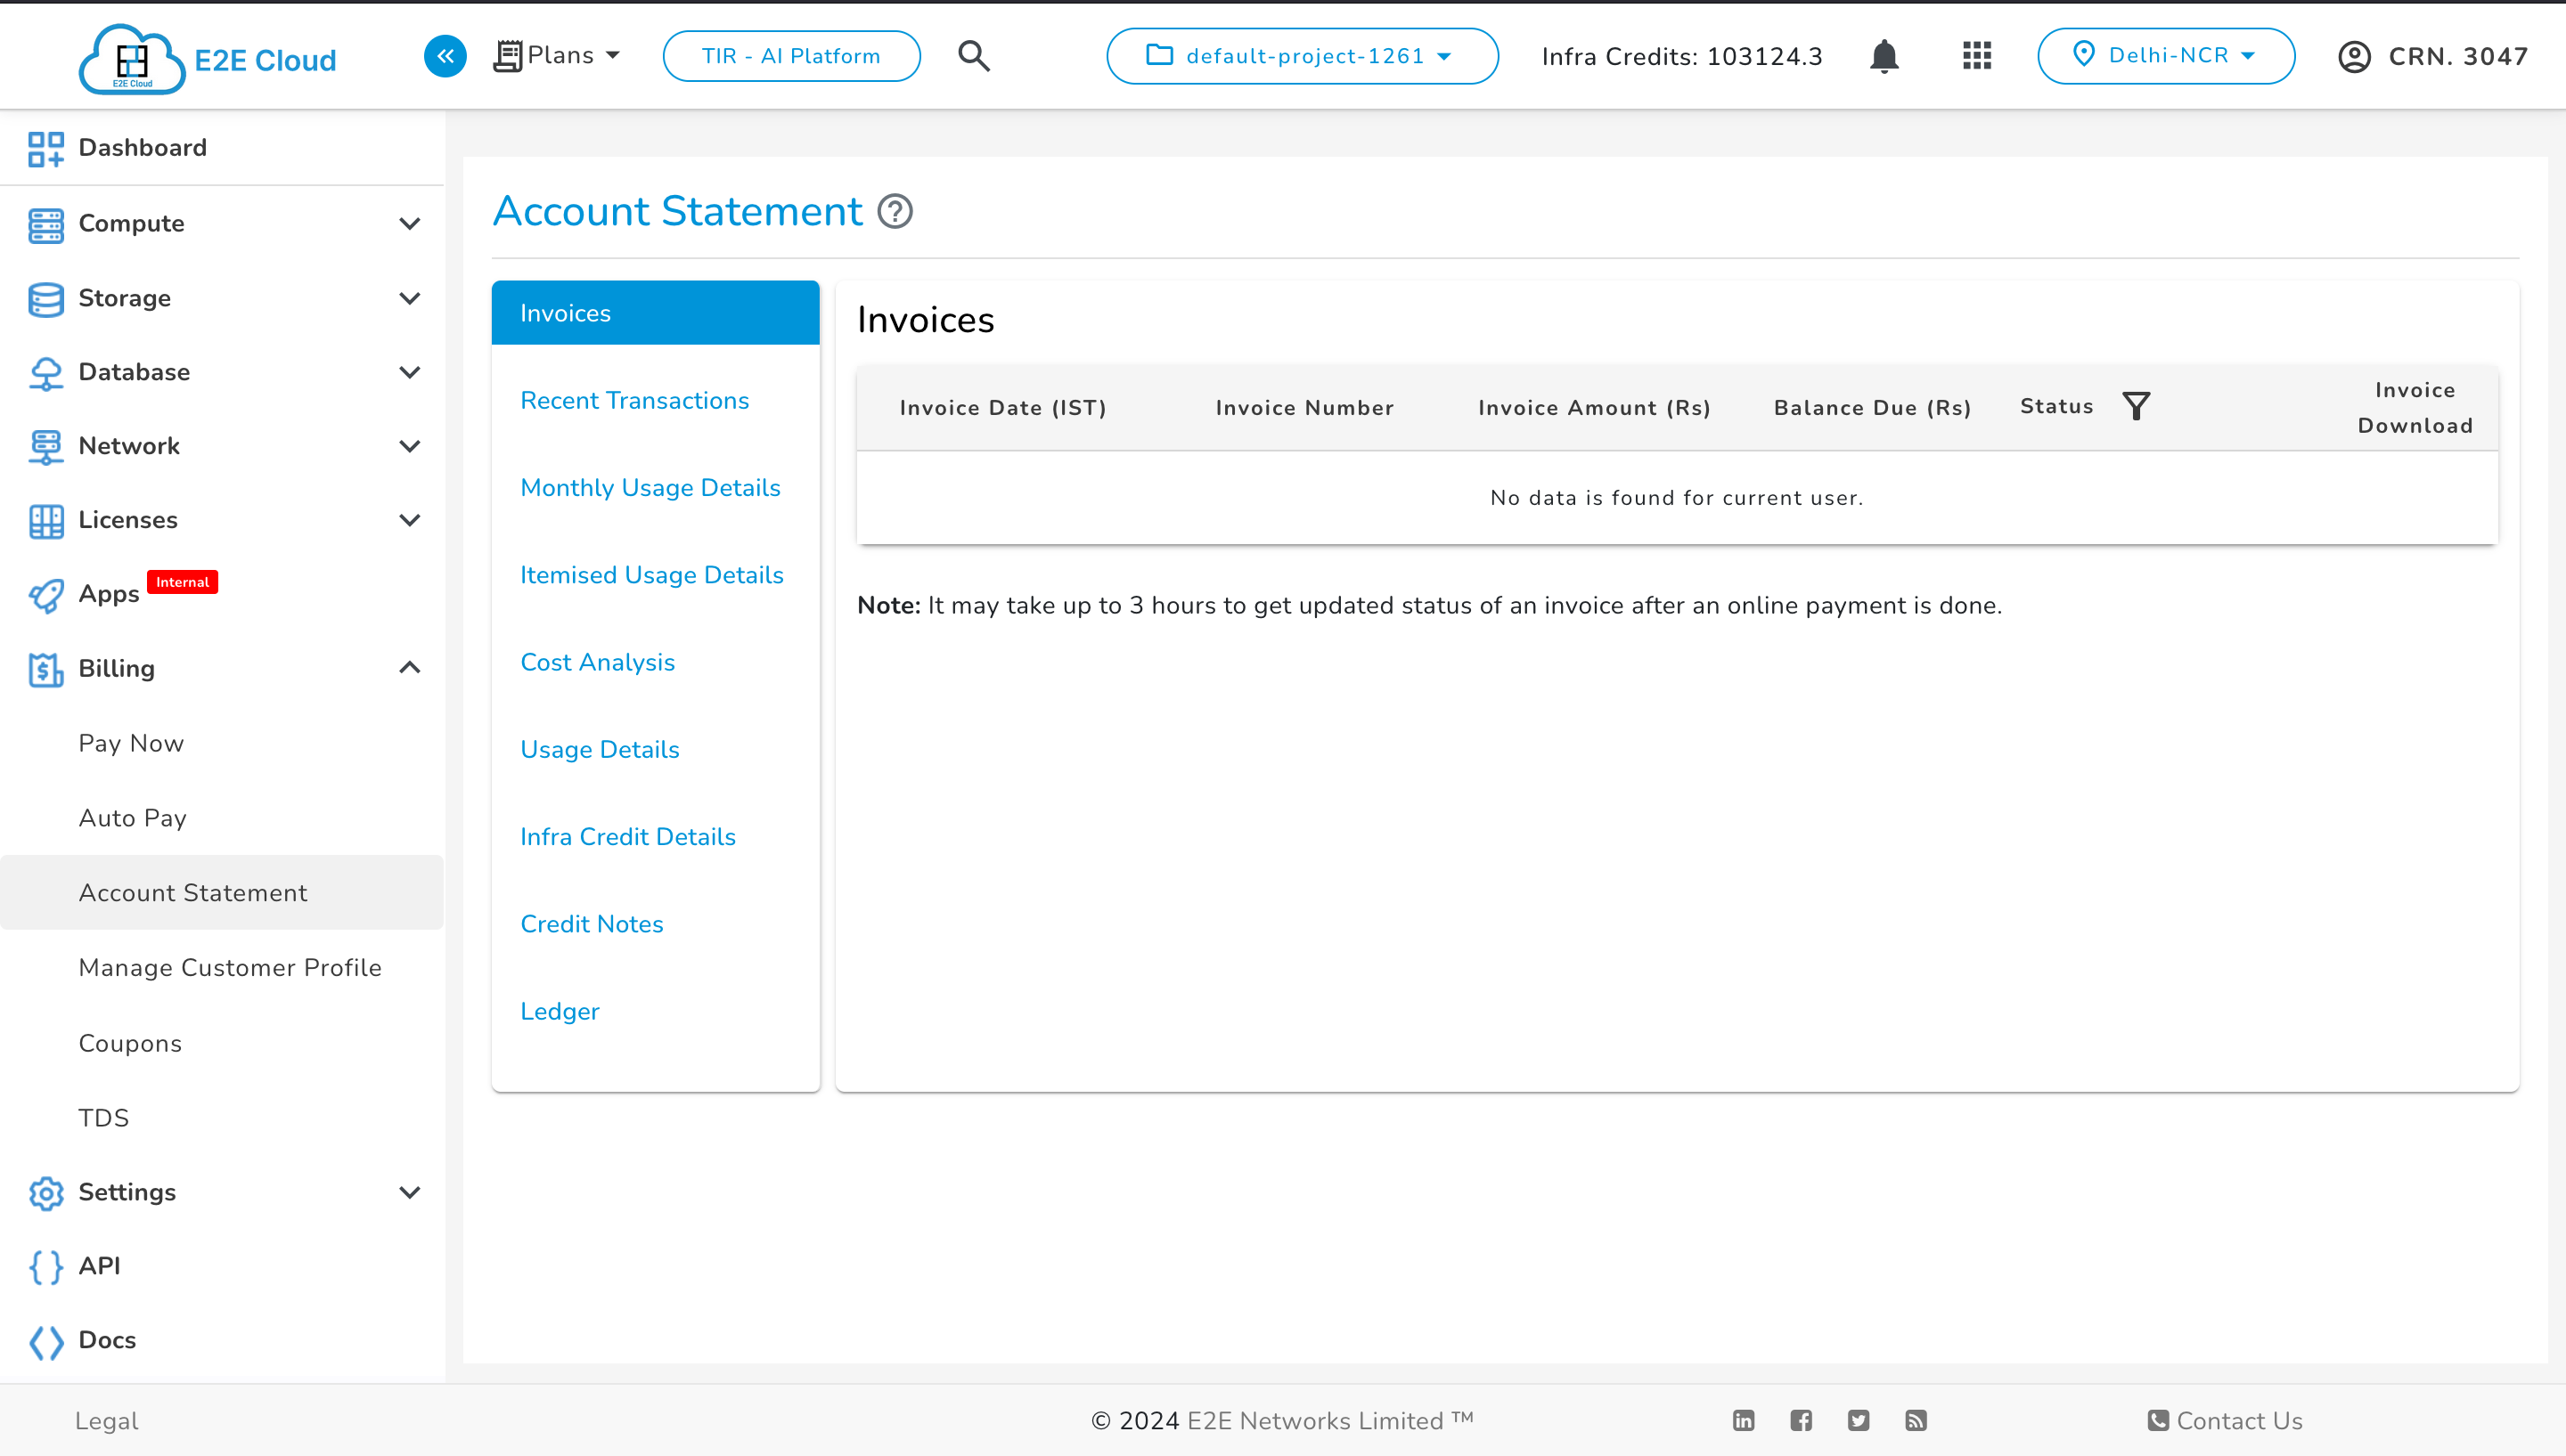Open the apps grid icon
The width and height of the screenshot is (2566, 1456).
coord(1977,56)
